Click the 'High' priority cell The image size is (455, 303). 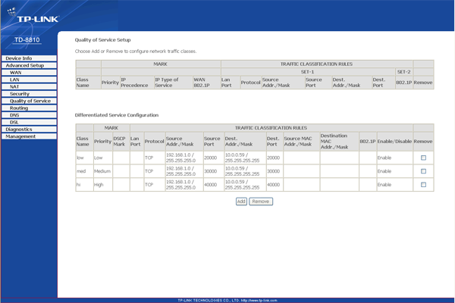[102, 185]
